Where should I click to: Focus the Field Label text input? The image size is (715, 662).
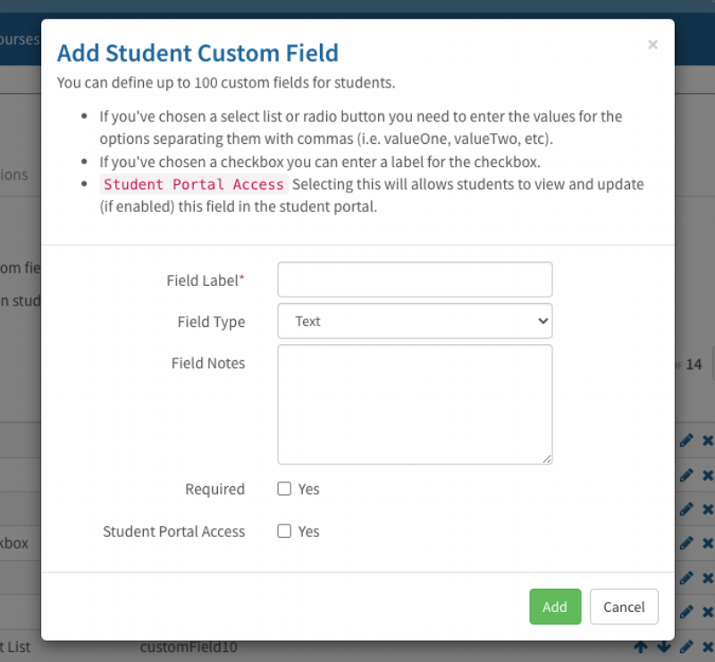tap(415, 280)
